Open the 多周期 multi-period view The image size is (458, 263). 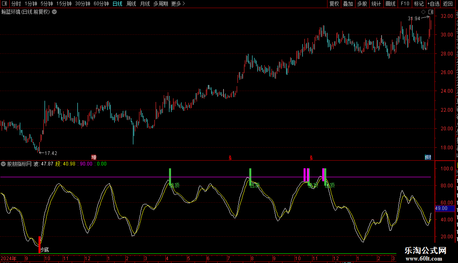pyautogui.click(x=161, y=4)
